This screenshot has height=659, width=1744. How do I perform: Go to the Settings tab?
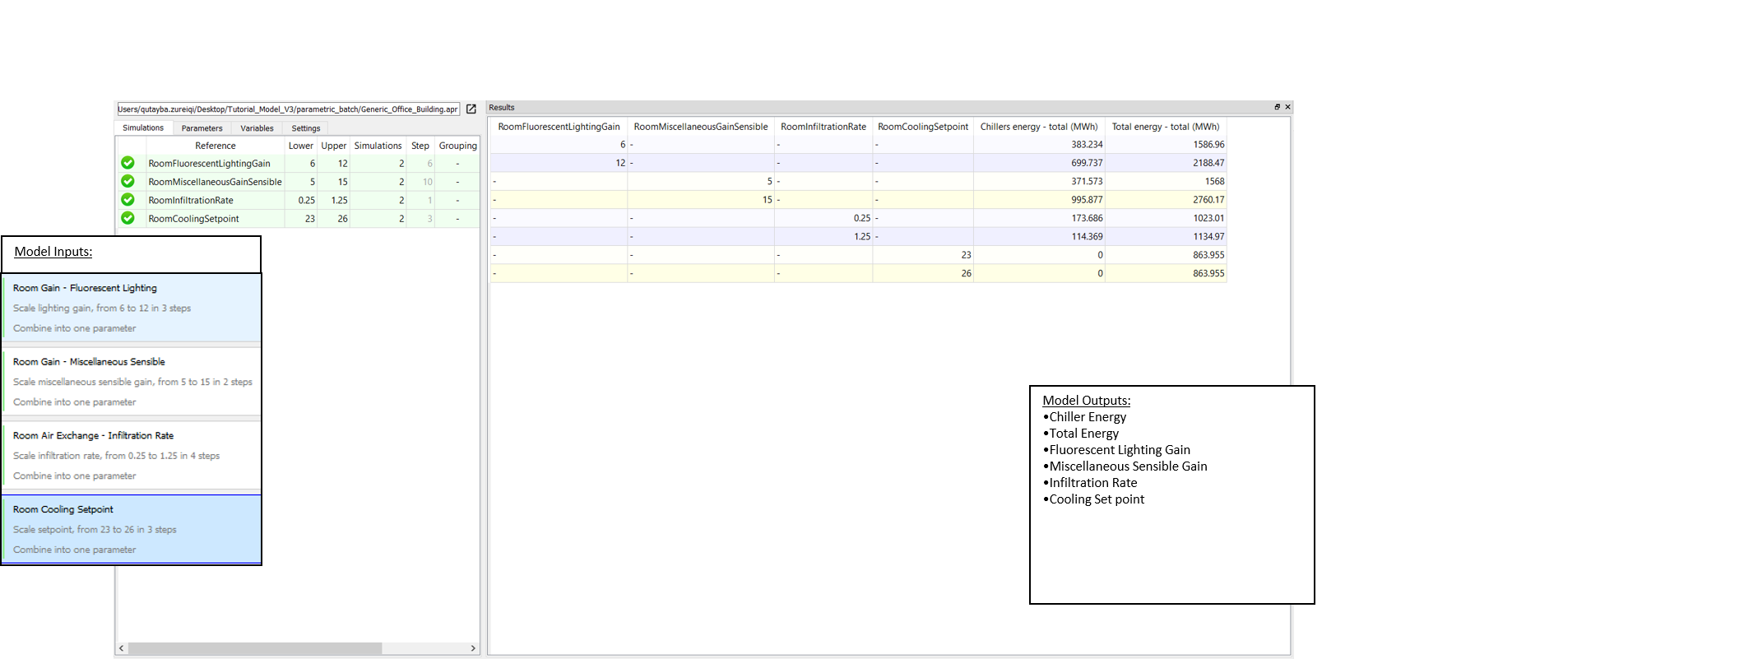305,128
